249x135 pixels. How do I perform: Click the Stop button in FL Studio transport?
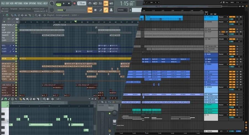pyautogui.click(x=69, y=4)
